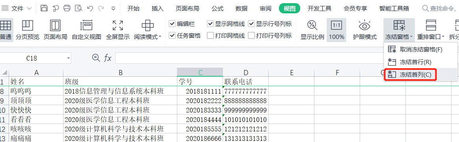The height and width of the screenshot is (142, 459).
Task: Expand the 重排窗口 dropdown arrow
Action: [x=443, y=37]
